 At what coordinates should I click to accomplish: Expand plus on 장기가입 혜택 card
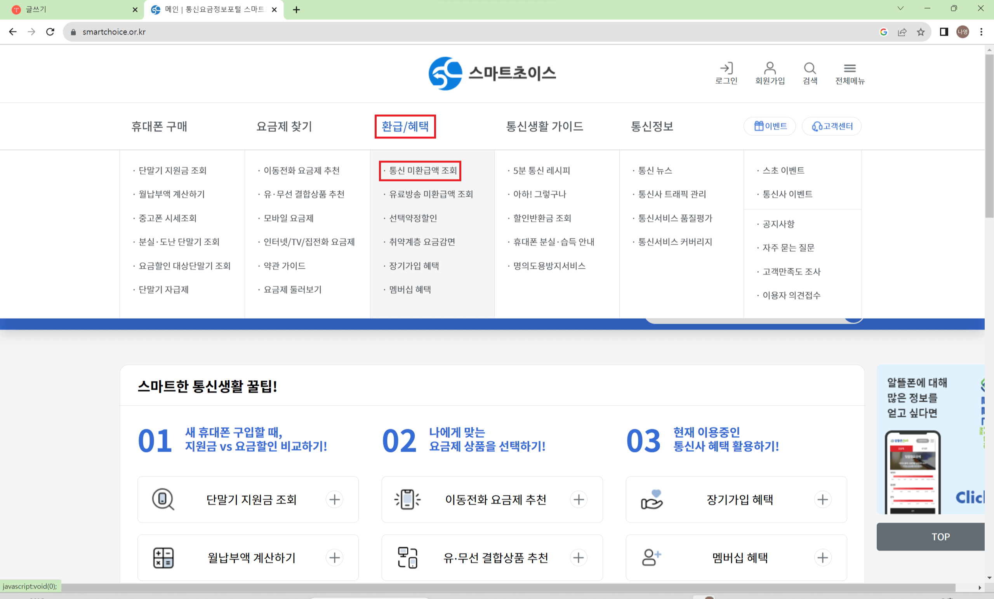(x=822, y=499)
